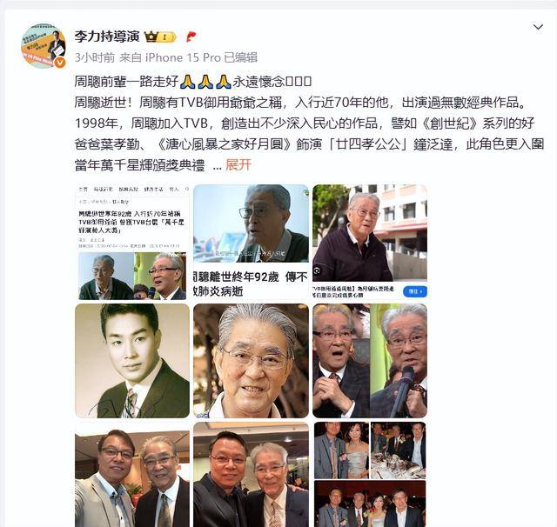
Task: Click the 3小时前 timestamp
Action: tap(95, 57)
